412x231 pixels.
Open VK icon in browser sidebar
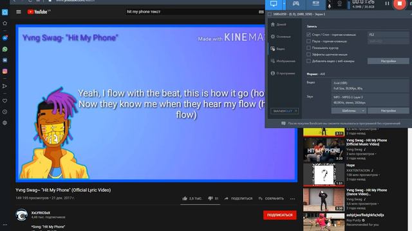pyautogui.click(x=5, y=60)
